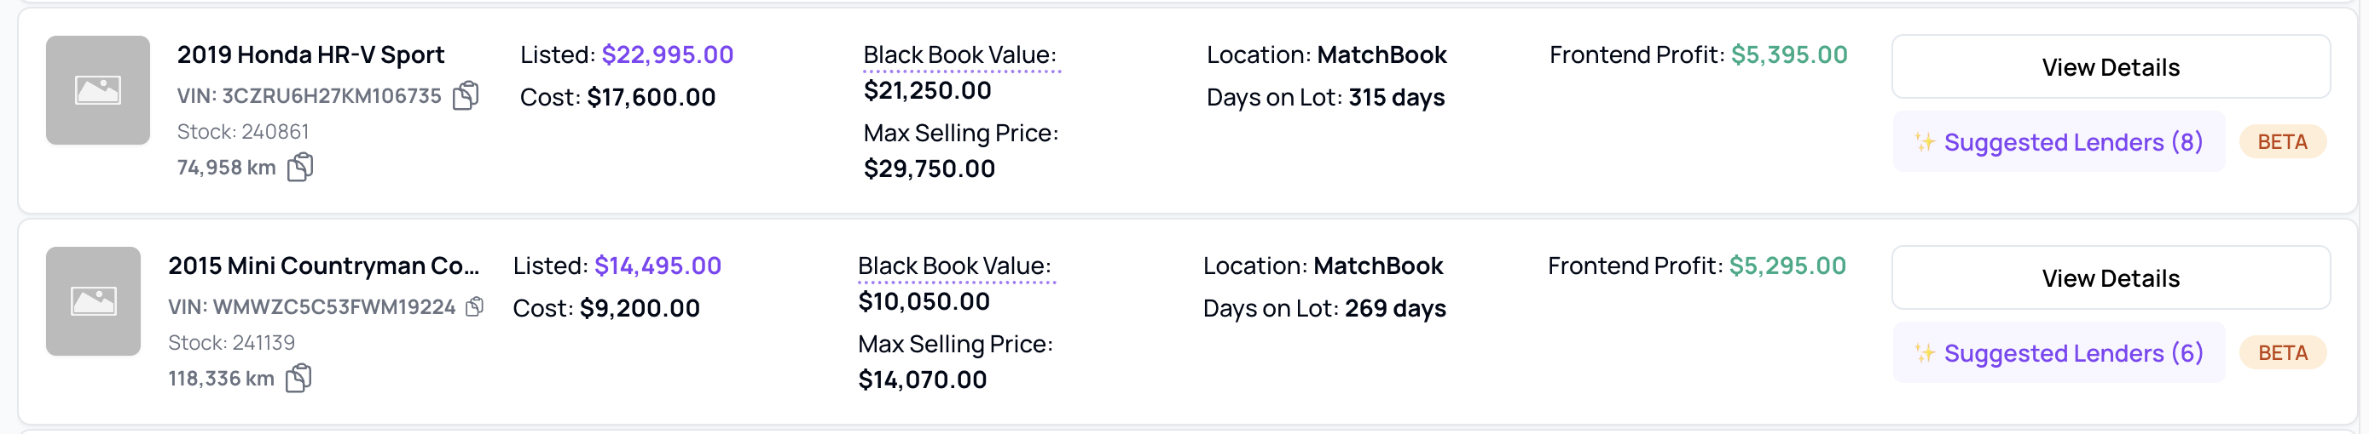Viewport: 2369px width, 434px height.
Task: Click Black Book Value label for Mini
Action: [954, 266]
